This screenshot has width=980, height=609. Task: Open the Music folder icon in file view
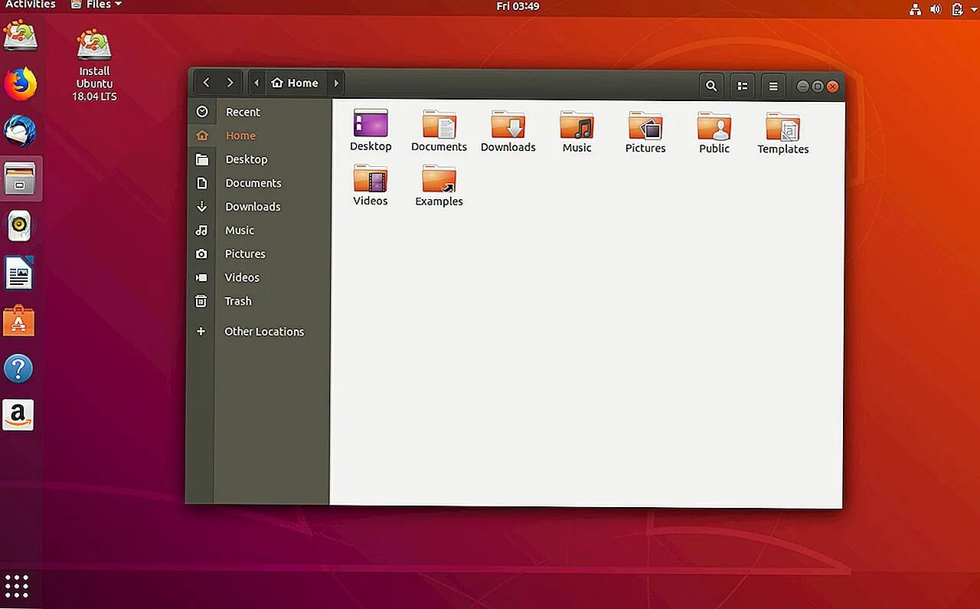[x=577, y=125]
